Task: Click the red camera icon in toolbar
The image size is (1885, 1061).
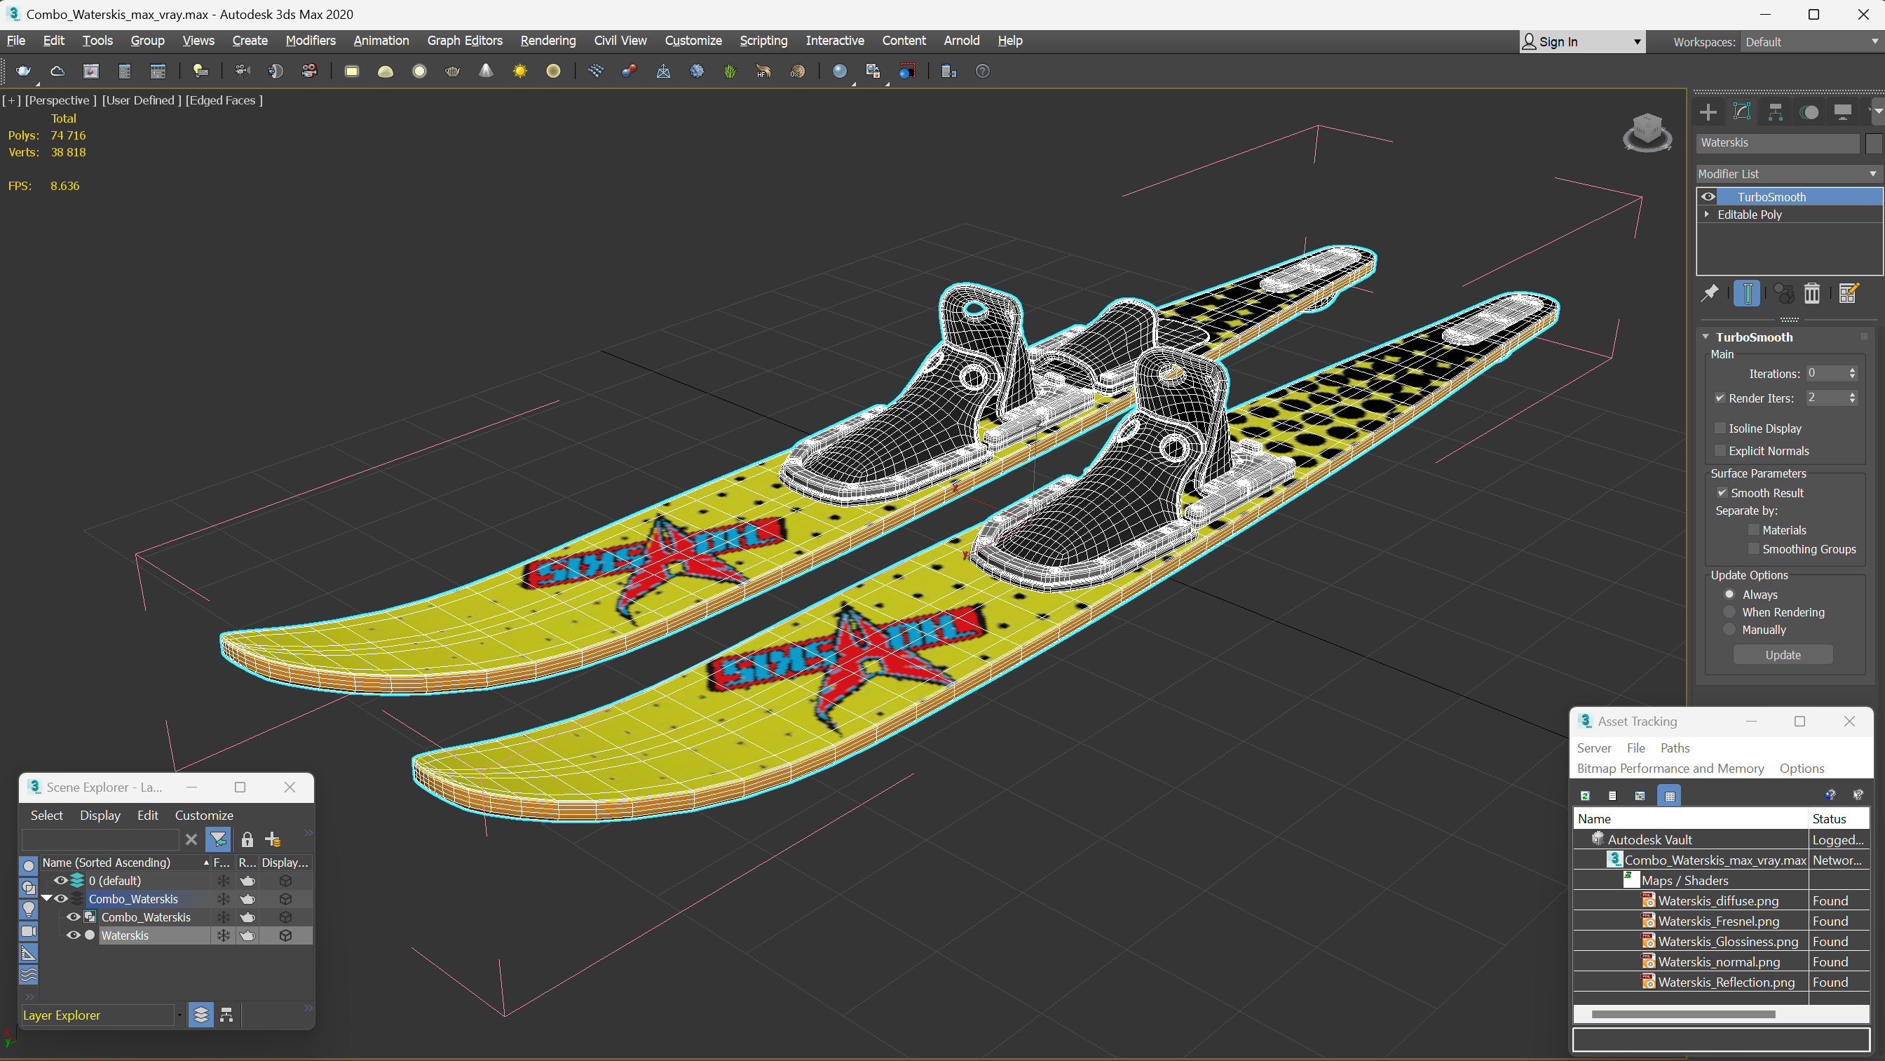Action: click(x=310, y=71)
